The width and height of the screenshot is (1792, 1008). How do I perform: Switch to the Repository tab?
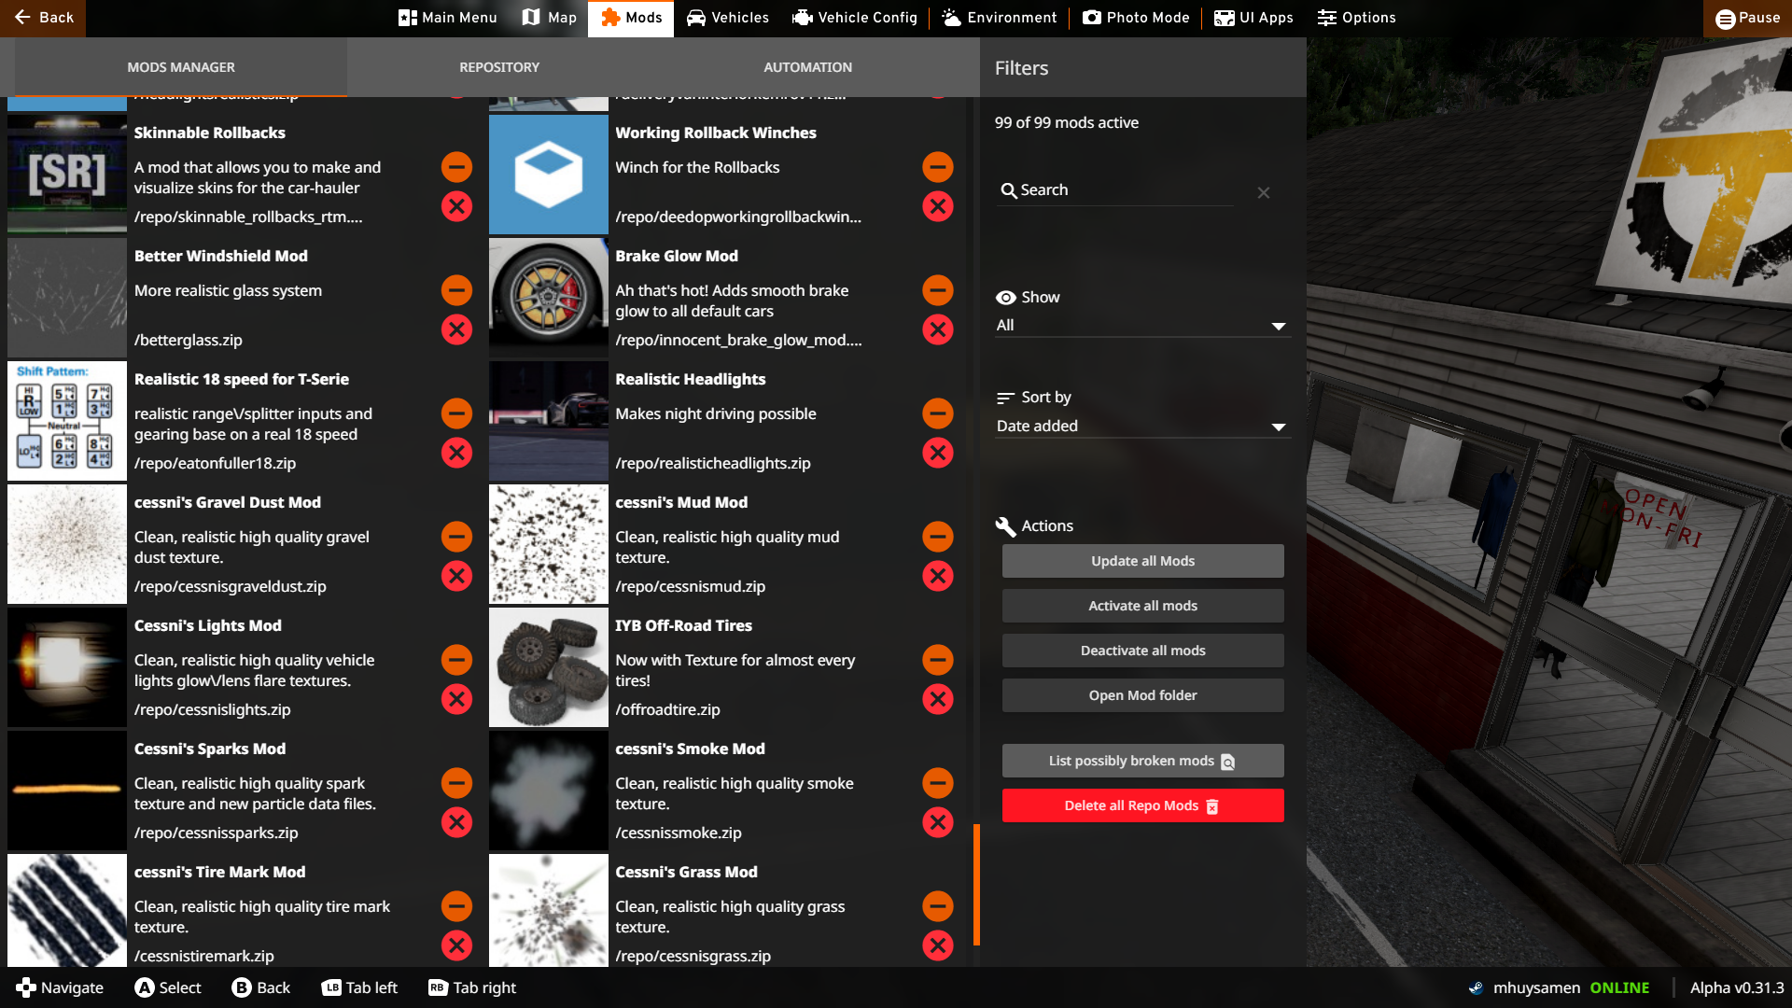(499, 67)
